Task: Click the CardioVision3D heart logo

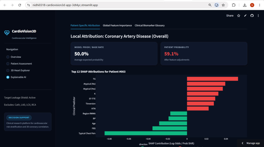Action: click(x=7, y=33)
